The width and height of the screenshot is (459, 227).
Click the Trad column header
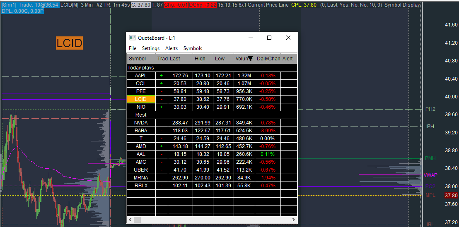pyautogui.click(x=162, y=58)
